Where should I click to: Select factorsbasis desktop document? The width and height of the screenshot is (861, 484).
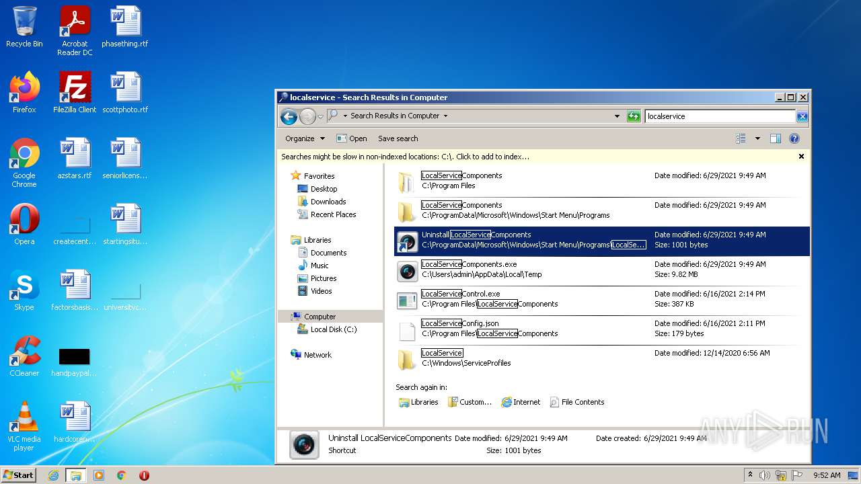[x=75, y=290]
